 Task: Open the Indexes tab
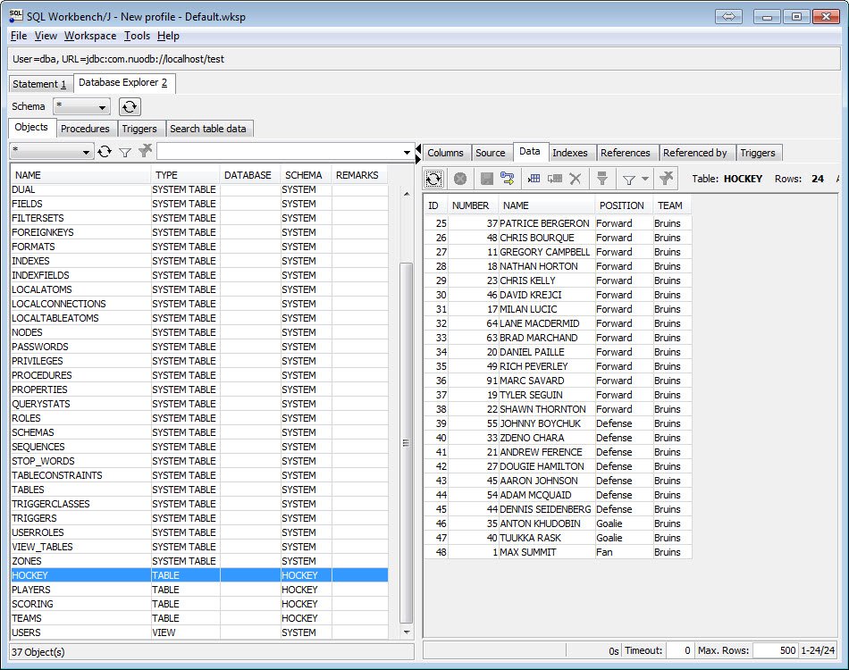tap(570, 153)
